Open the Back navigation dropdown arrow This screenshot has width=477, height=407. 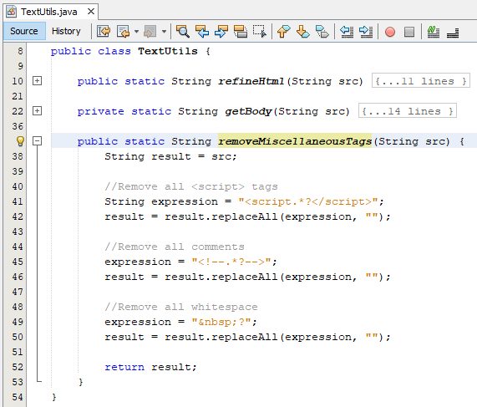137,32
